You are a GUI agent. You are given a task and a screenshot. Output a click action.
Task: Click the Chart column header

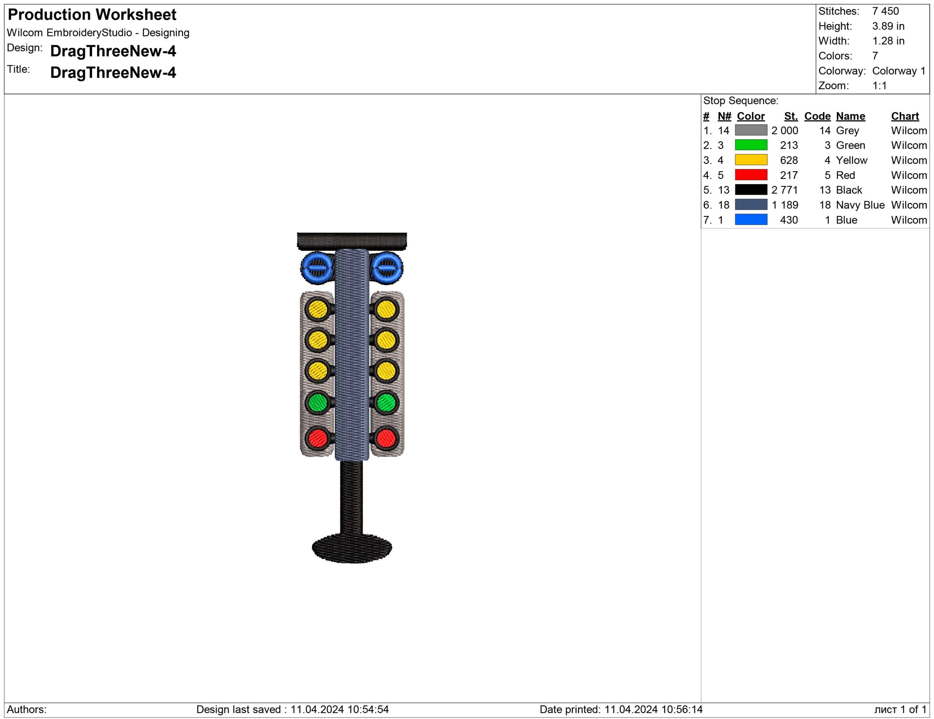tap(904, 116)
